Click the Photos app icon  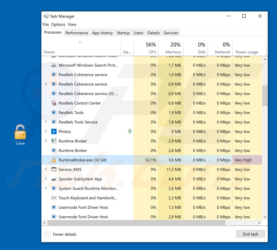(x=54, y=131)
